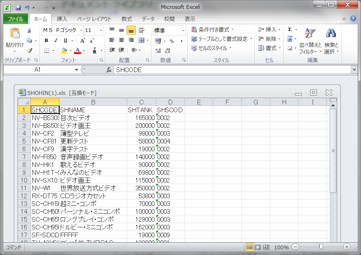Toggle Italic formatting
Image resolution: width=361 pixels, height=255 pixels.
pyautogui.click(x=56, y=40)
